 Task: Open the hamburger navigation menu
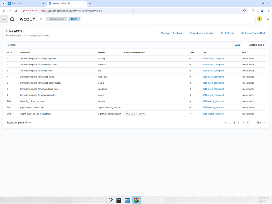(x=4, y=19)
